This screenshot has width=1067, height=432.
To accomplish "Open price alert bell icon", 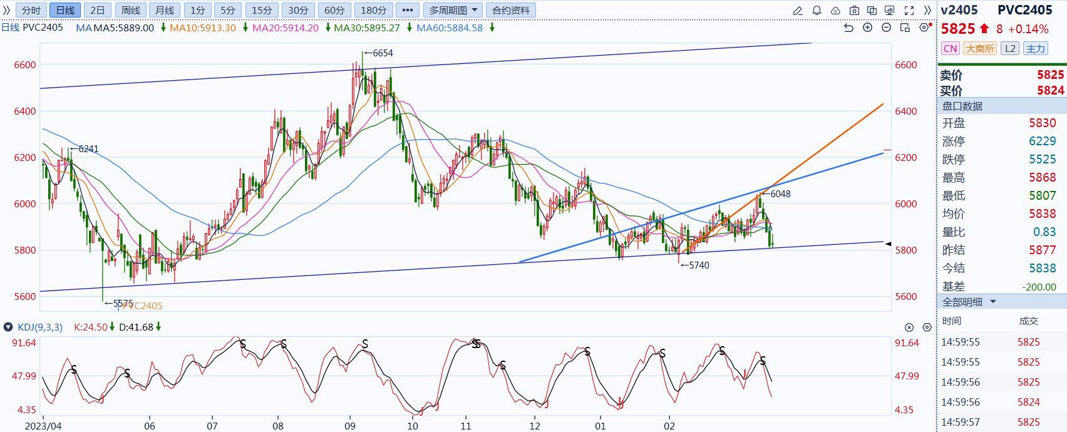I will coord(817,11).
